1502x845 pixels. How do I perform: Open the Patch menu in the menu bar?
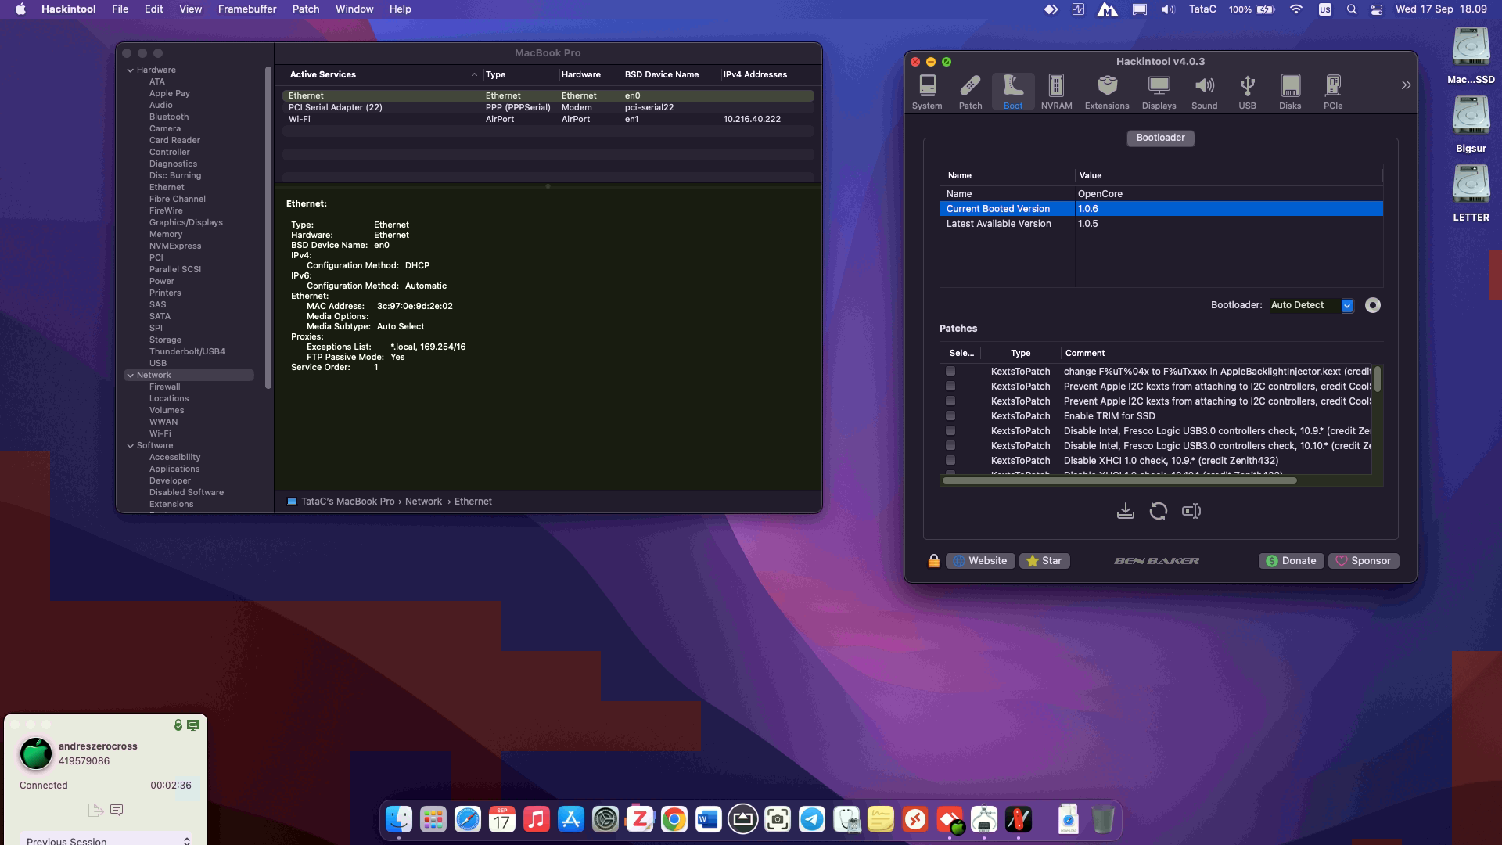[x=305, y=9]
